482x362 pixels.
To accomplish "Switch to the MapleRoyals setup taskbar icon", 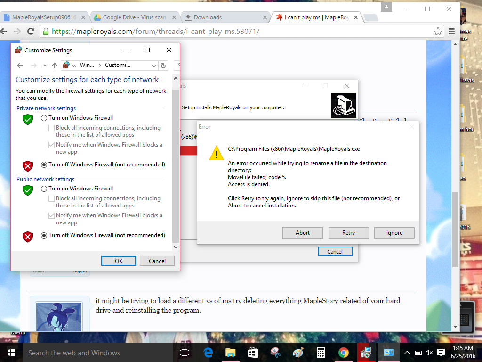I will [366, 353].
